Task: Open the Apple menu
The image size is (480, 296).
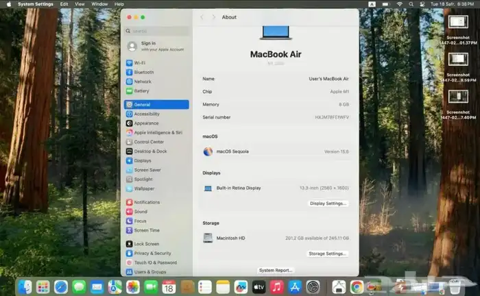Action: (8, 4)
